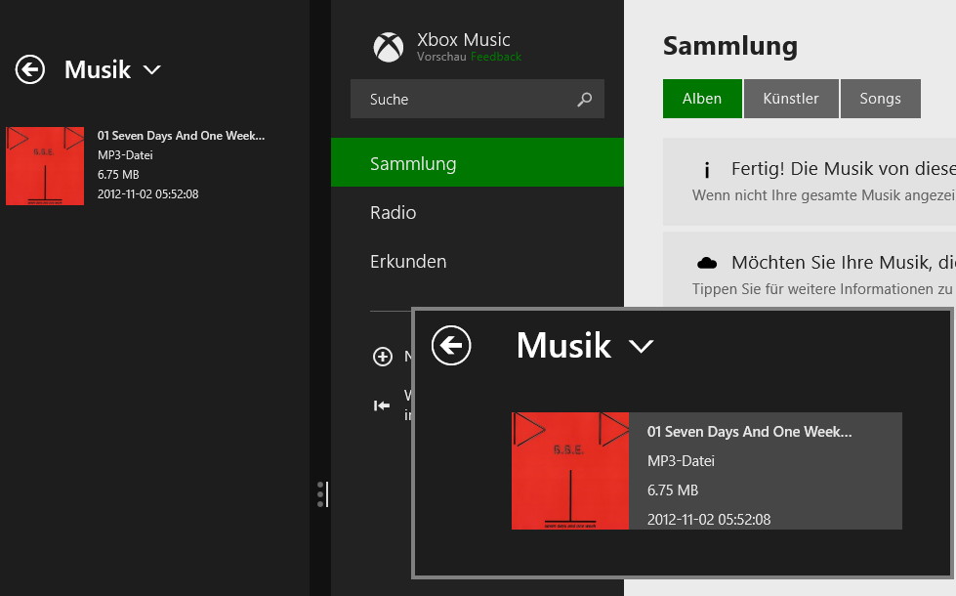Click the info 'i' icon beside Fertig!
Viewport: 956px width, 596px height.
707,170
